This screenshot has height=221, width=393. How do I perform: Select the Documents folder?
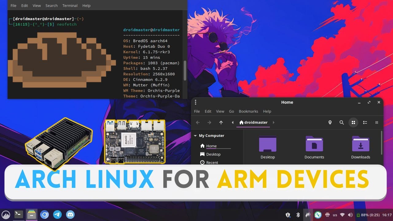(314, 148)
